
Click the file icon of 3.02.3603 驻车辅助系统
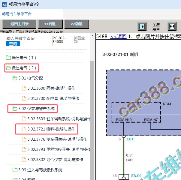(x=24, y=119)
